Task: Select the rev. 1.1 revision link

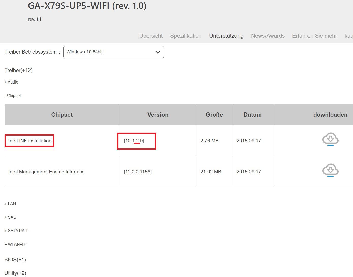Action: [35, 19]
